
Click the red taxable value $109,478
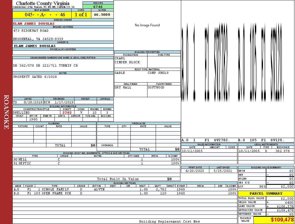(282, 220)
